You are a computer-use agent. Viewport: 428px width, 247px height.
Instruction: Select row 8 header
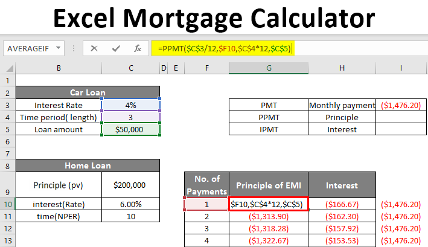pyautogui.click(x=8, y=166)
